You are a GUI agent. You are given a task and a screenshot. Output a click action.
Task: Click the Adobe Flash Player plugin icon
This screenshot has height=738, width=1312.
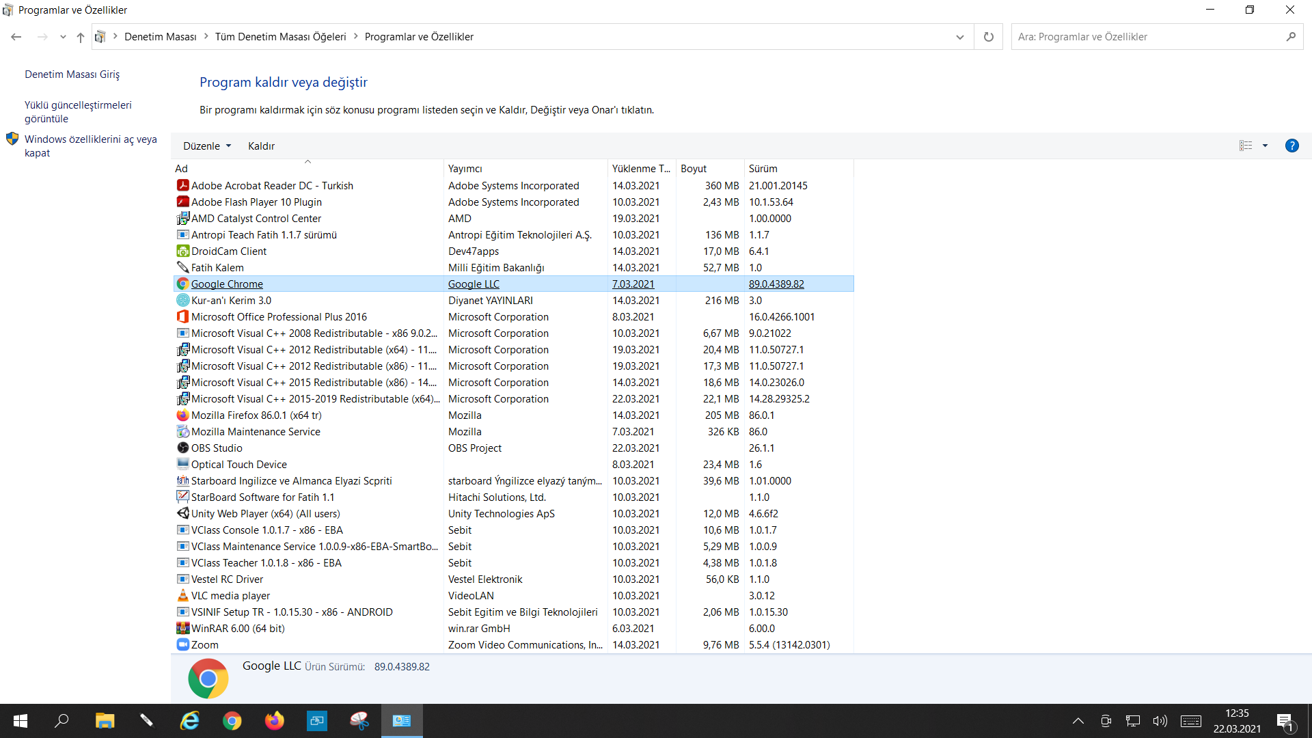[182, 202]
